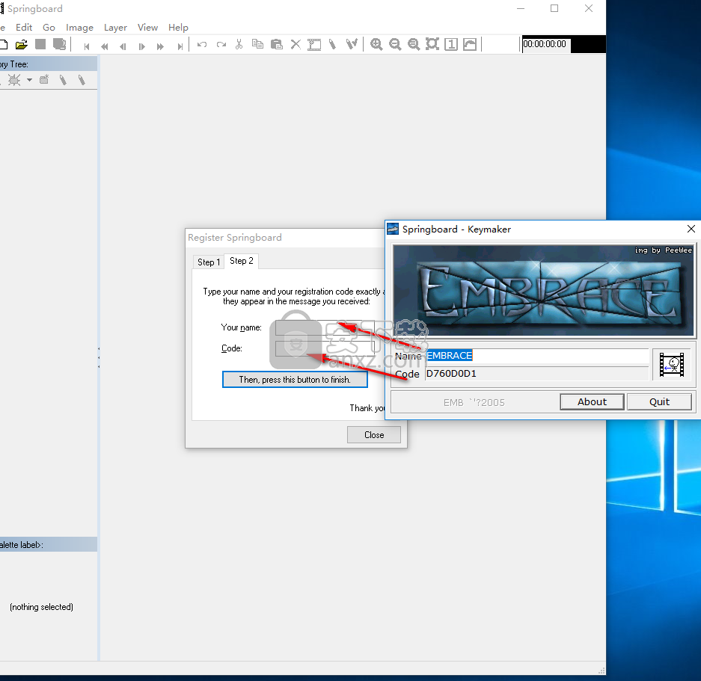Click the Undo arrow icon
This screenshot has width=701, height=681.
[x=202, y=44]
